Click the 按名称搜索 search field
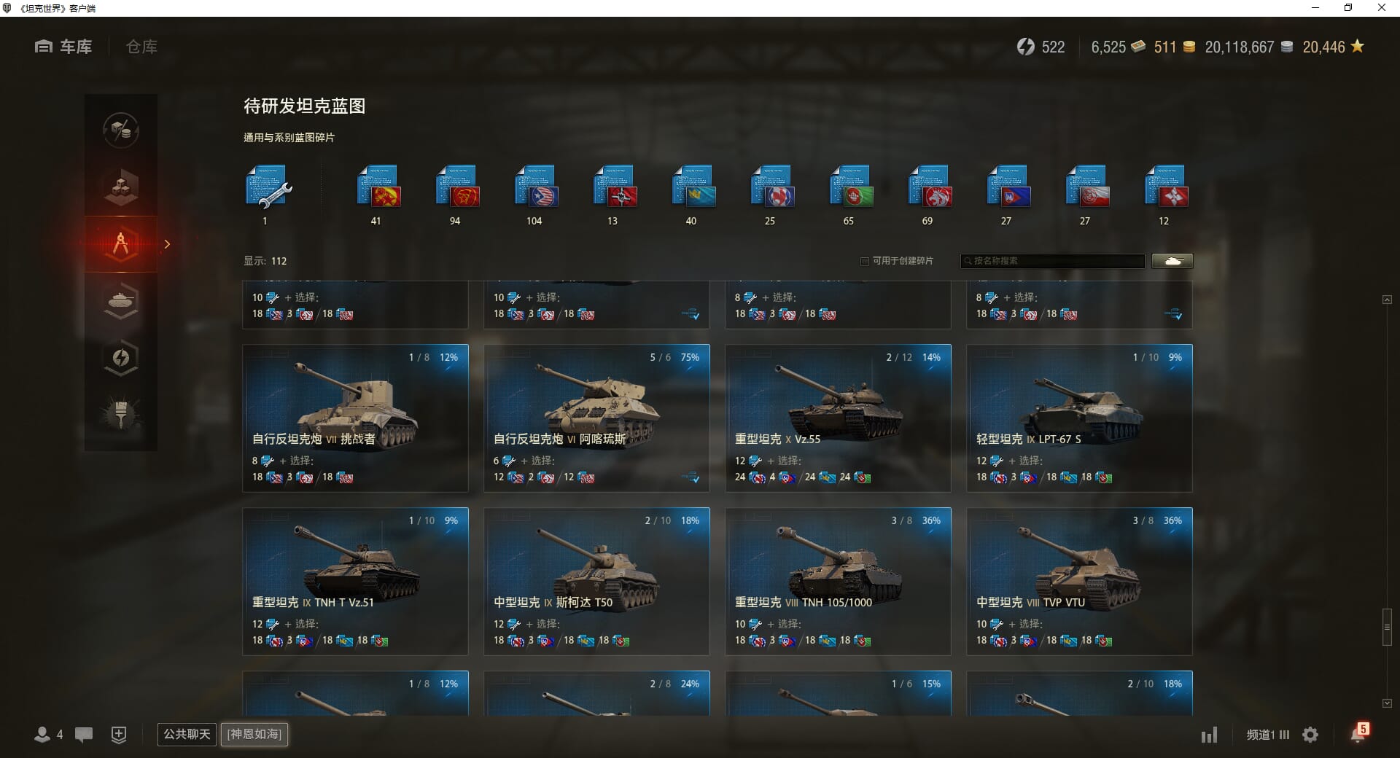Viewport: 1400px width, 758px height. click(x=1052, y=261)
